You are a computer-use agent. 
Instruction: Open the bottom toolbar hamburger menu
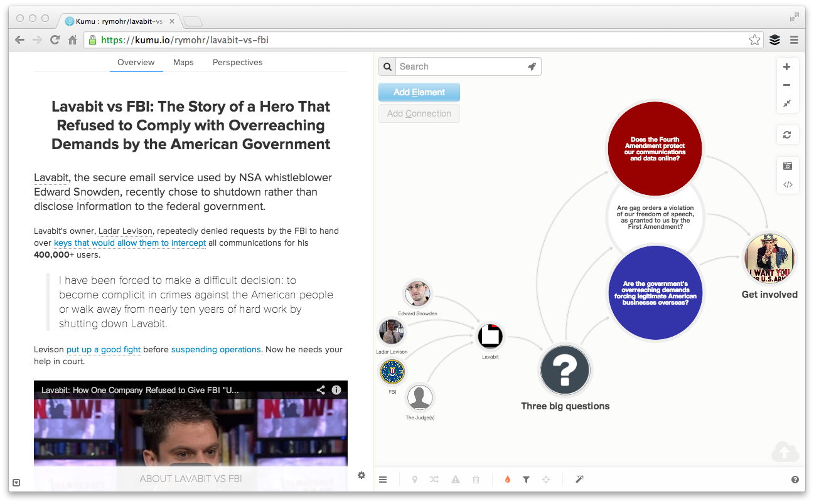coord(383,480)
